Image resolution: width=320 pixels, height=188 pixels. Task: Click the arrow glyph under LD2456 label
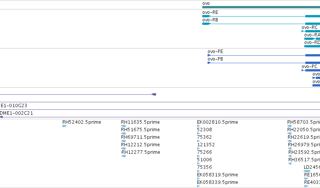point(307,171)
